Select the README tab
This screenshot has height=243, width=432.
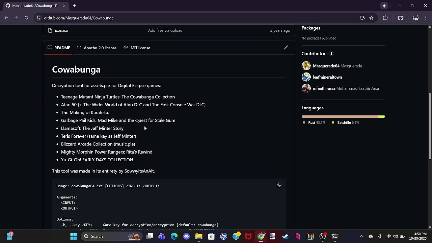tap(59, 48)
